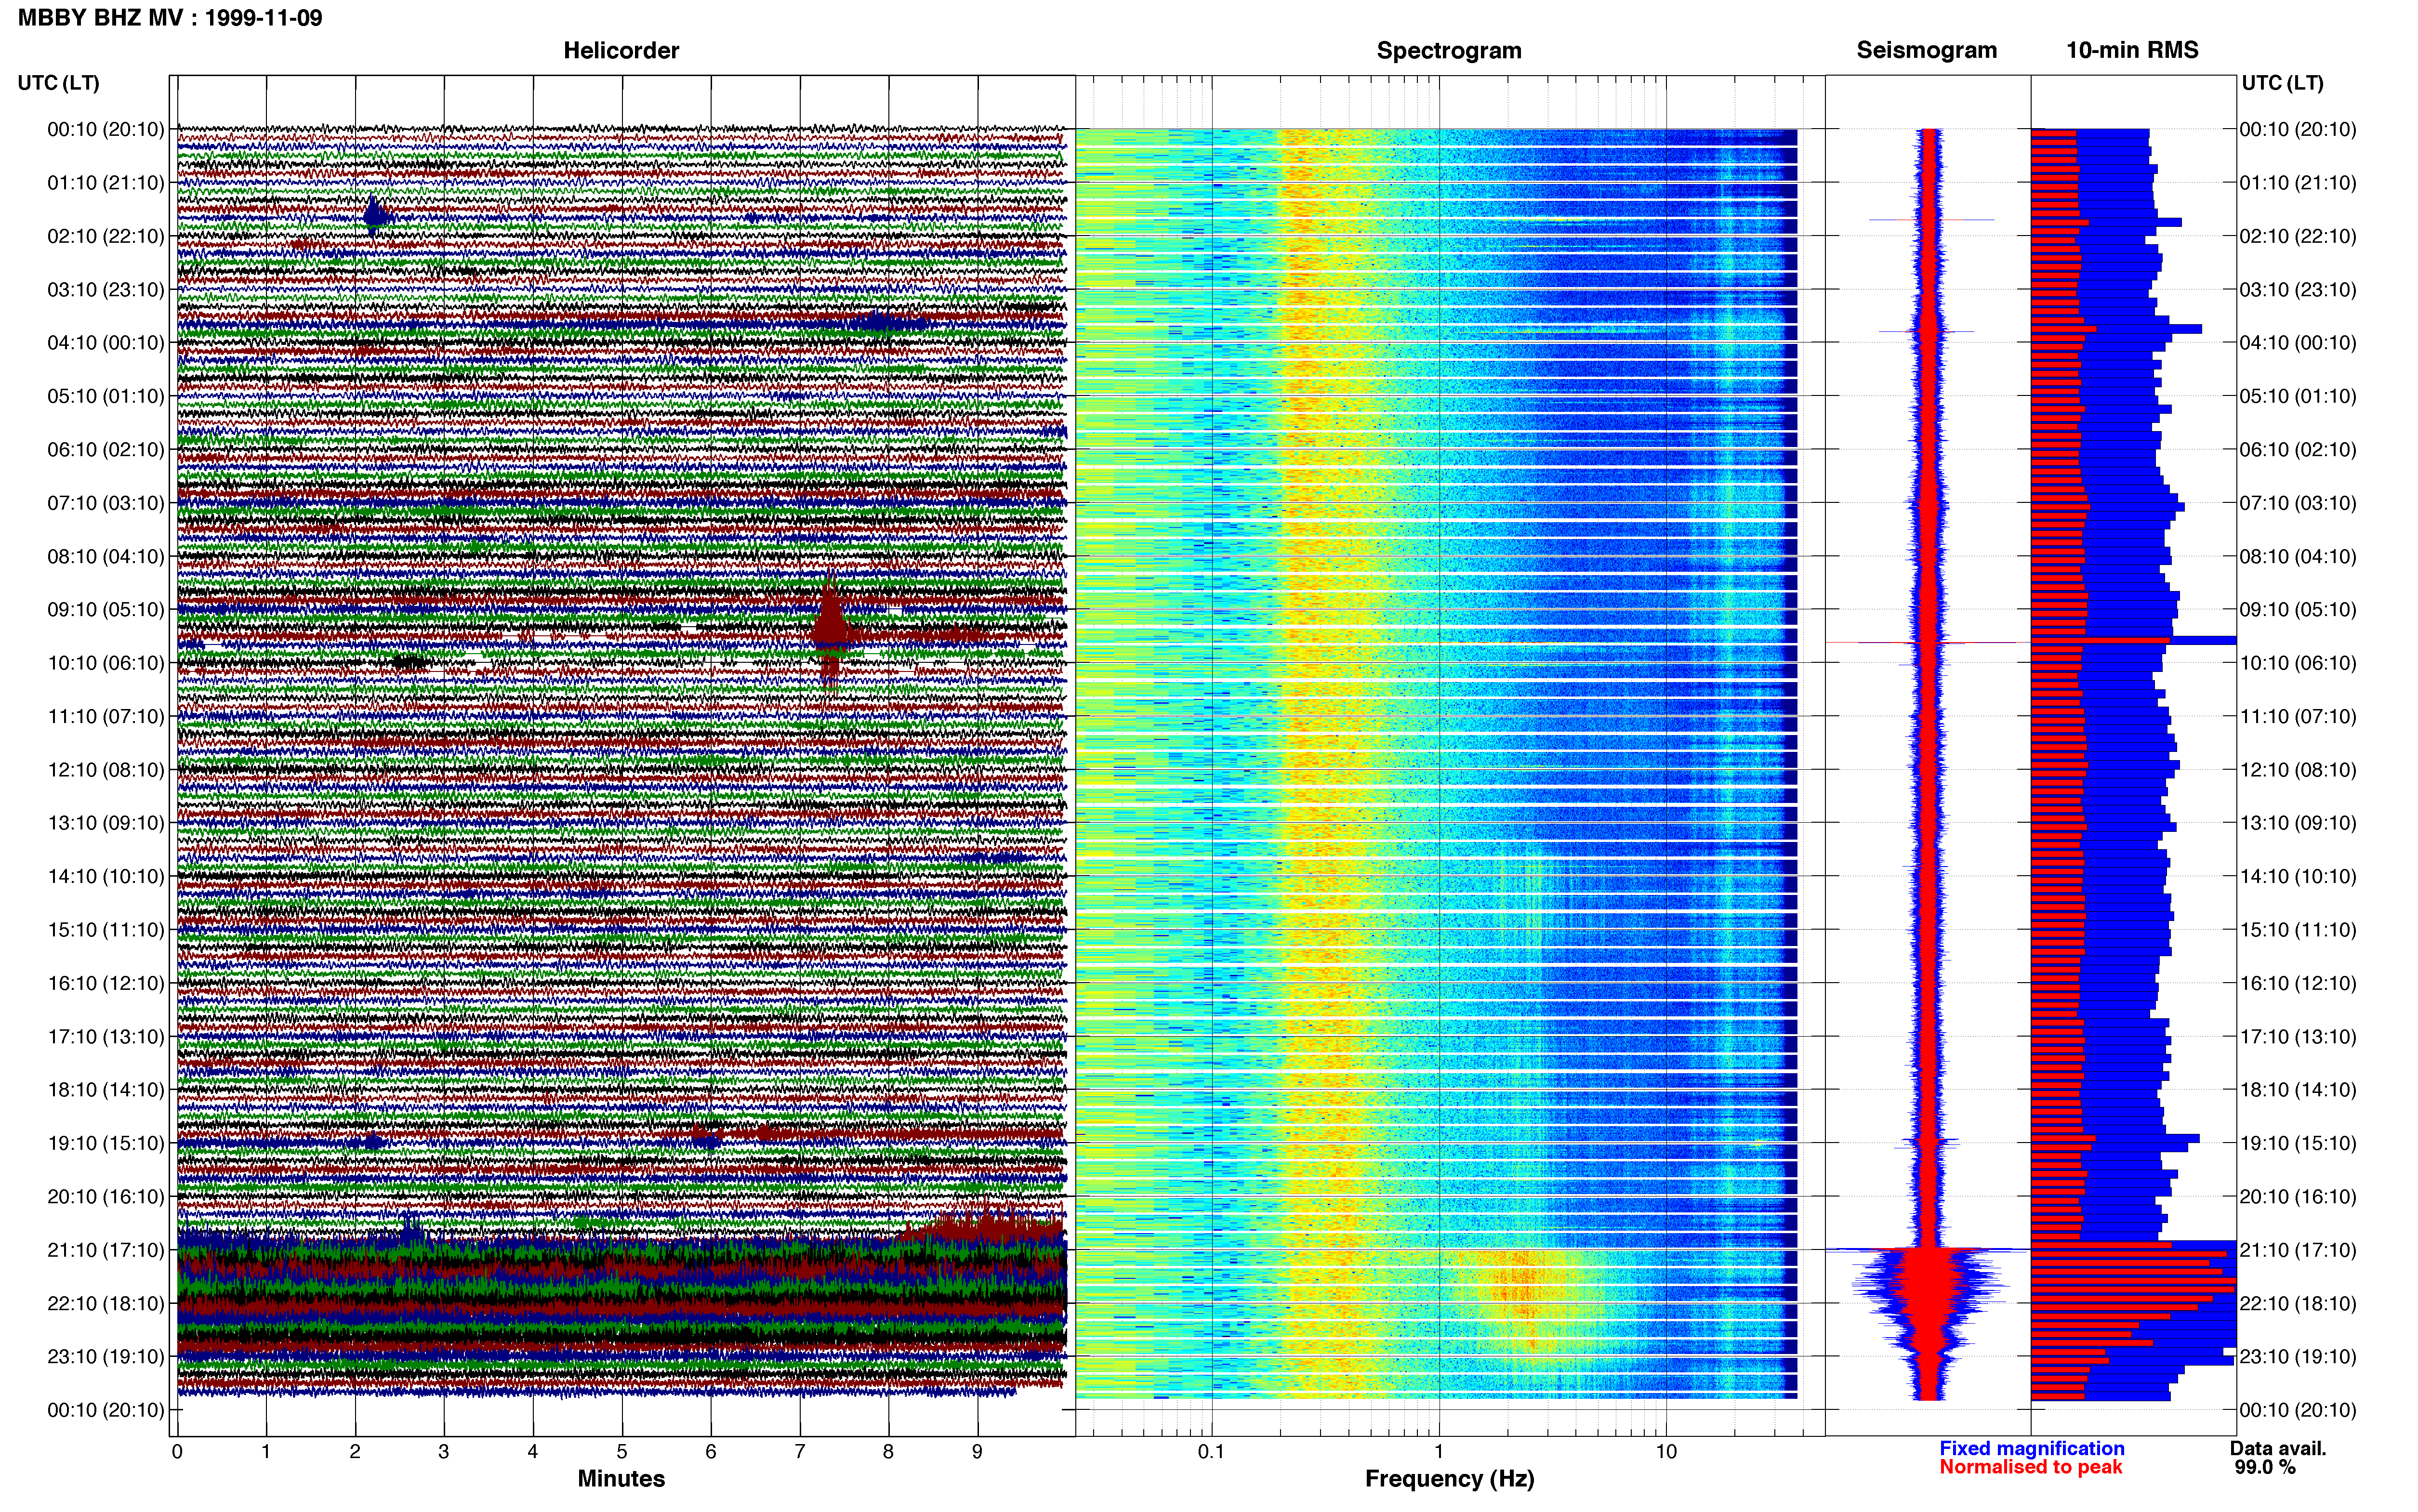Click the 'MBBY BHZ MV : 1999-11-09' title
This screenshot has width=2418, height=1512.
[x=170, y=17]
